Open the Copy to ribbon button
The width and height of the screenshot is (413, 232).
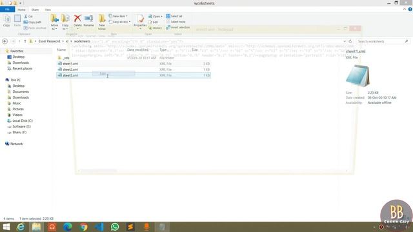coord(65,22)
